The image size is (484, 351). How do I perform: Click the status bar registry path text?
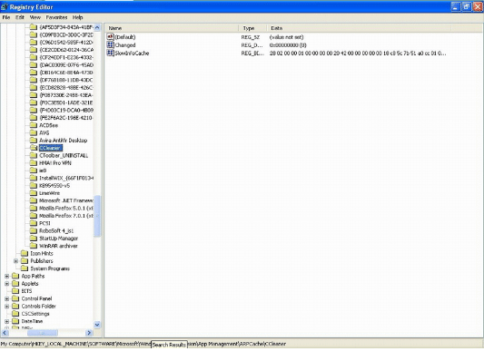[x=143, y=344]
